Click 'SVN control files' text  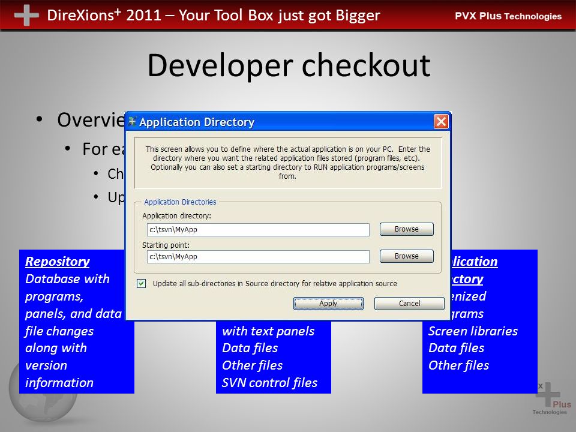269,383
